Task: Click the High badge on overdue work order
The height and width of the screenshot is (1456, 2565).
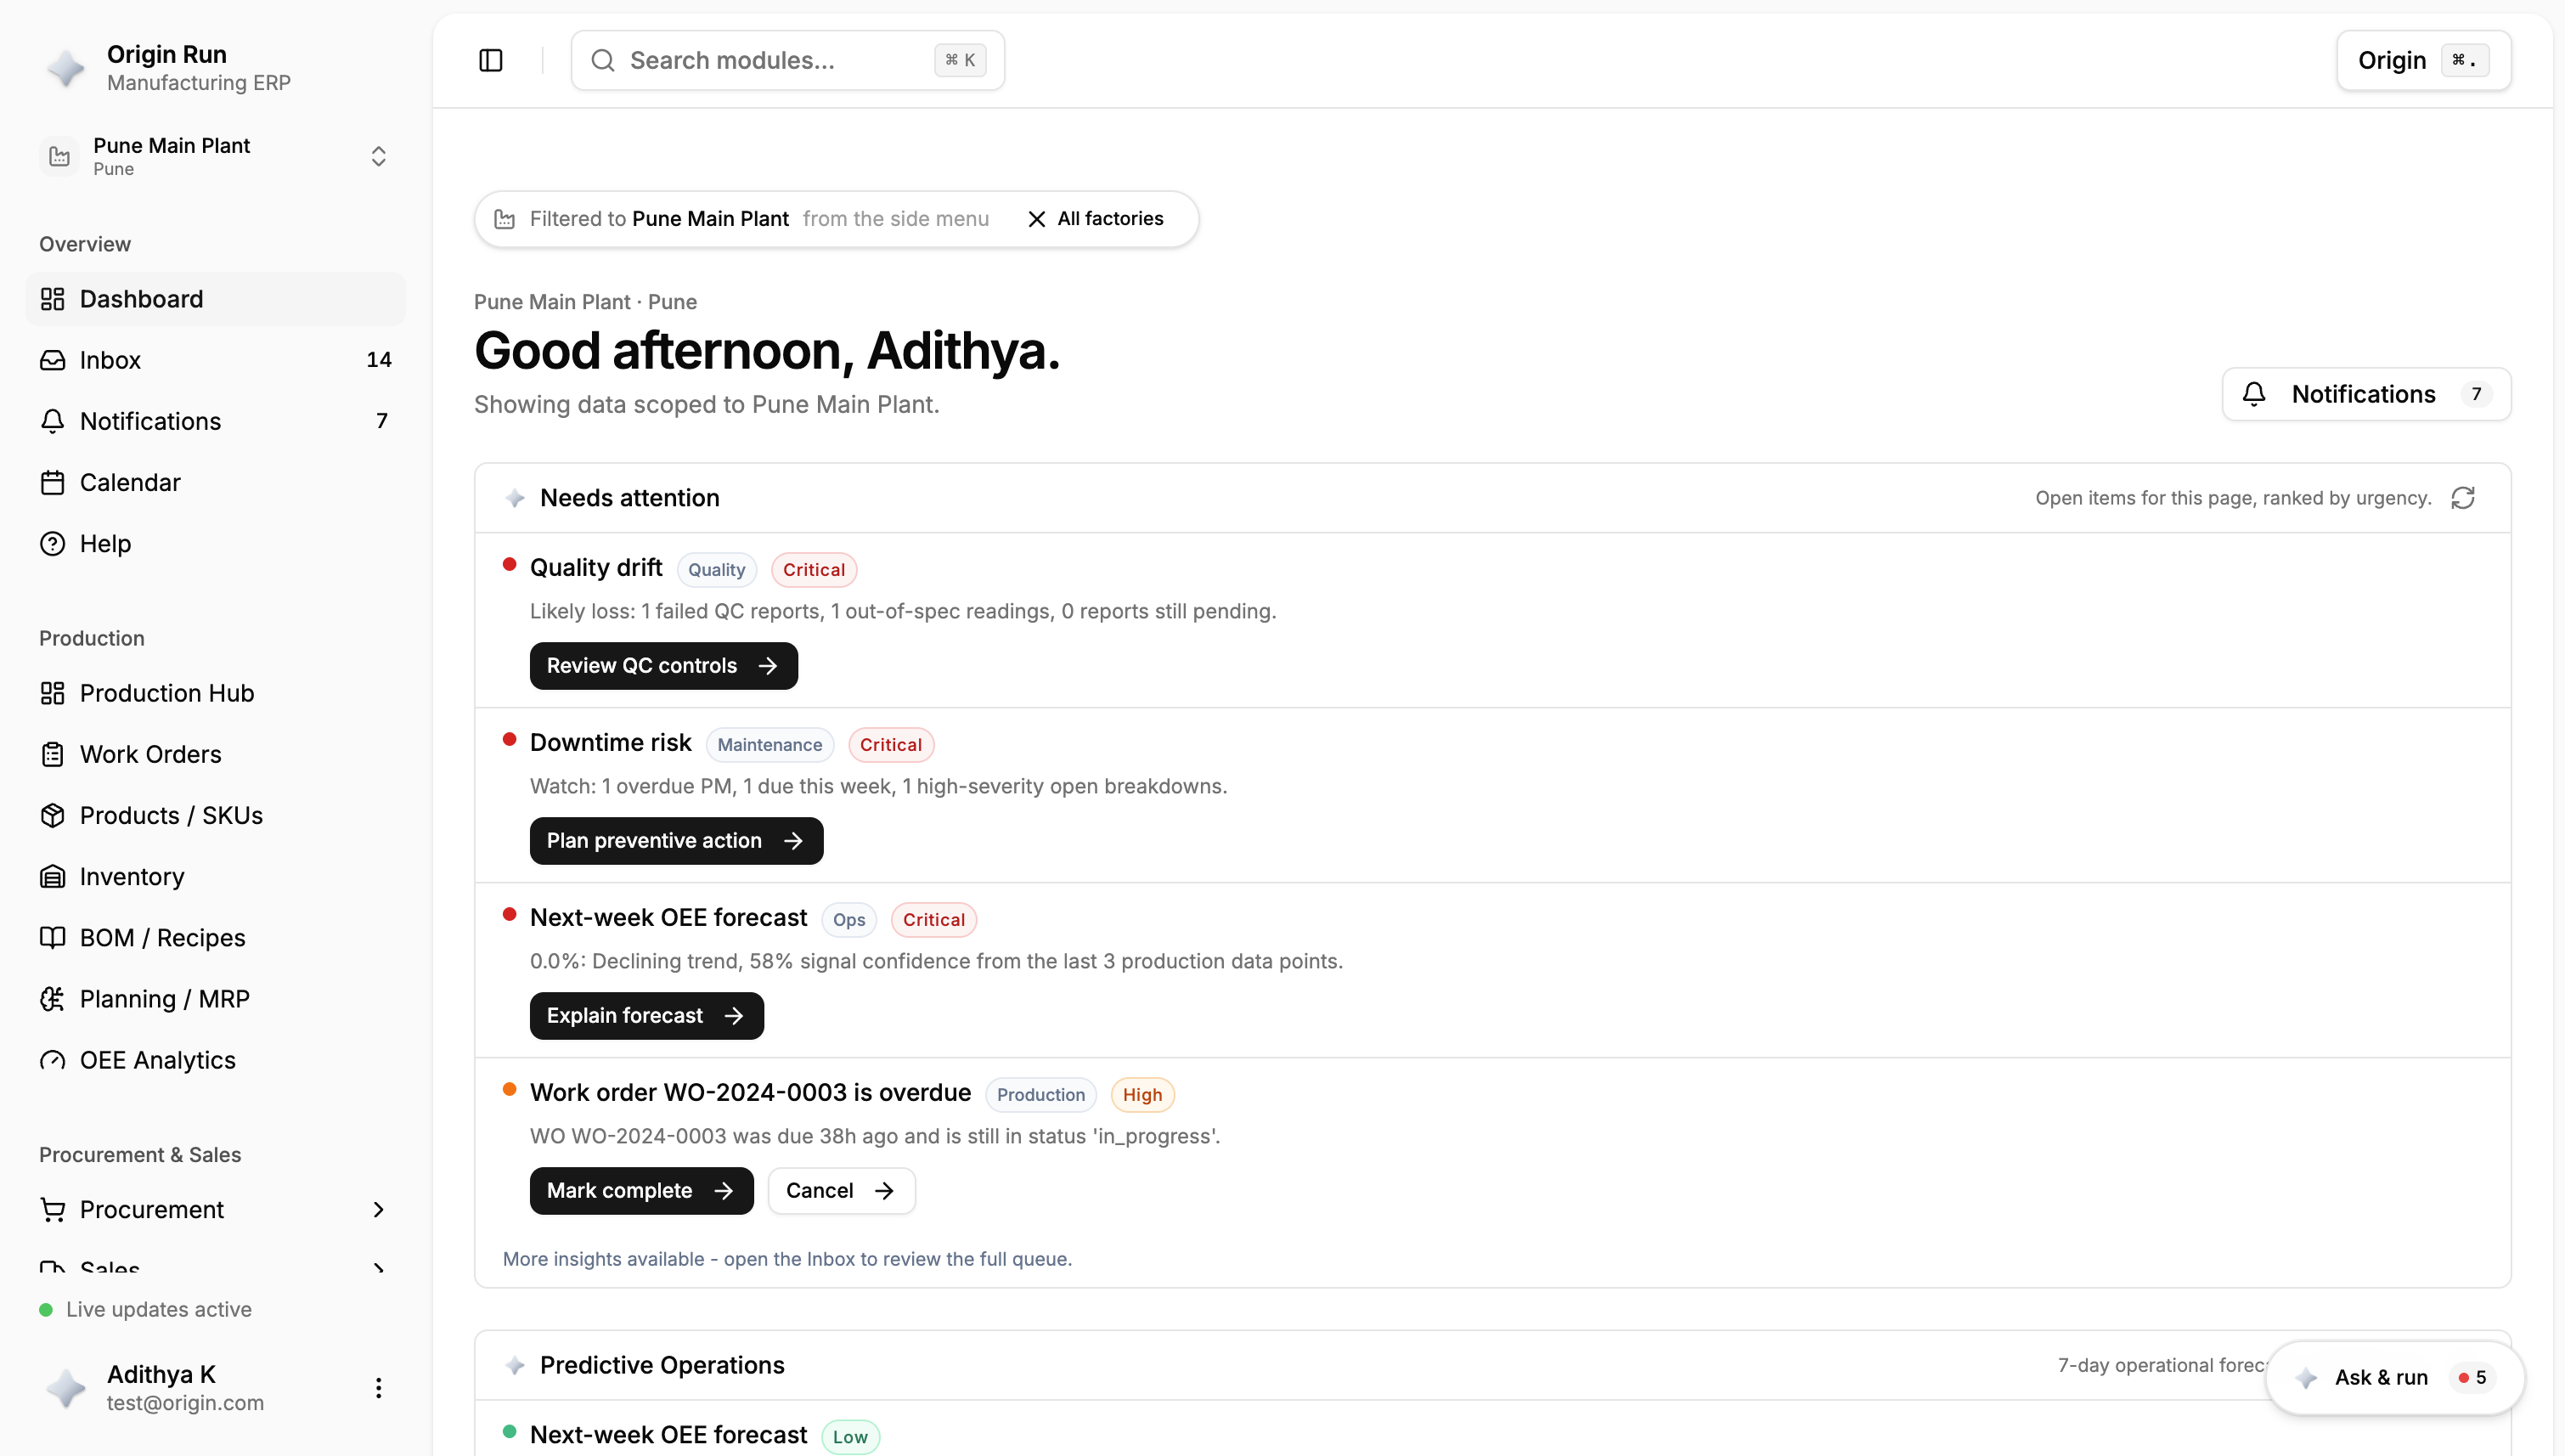Action: (1142, 1094)
